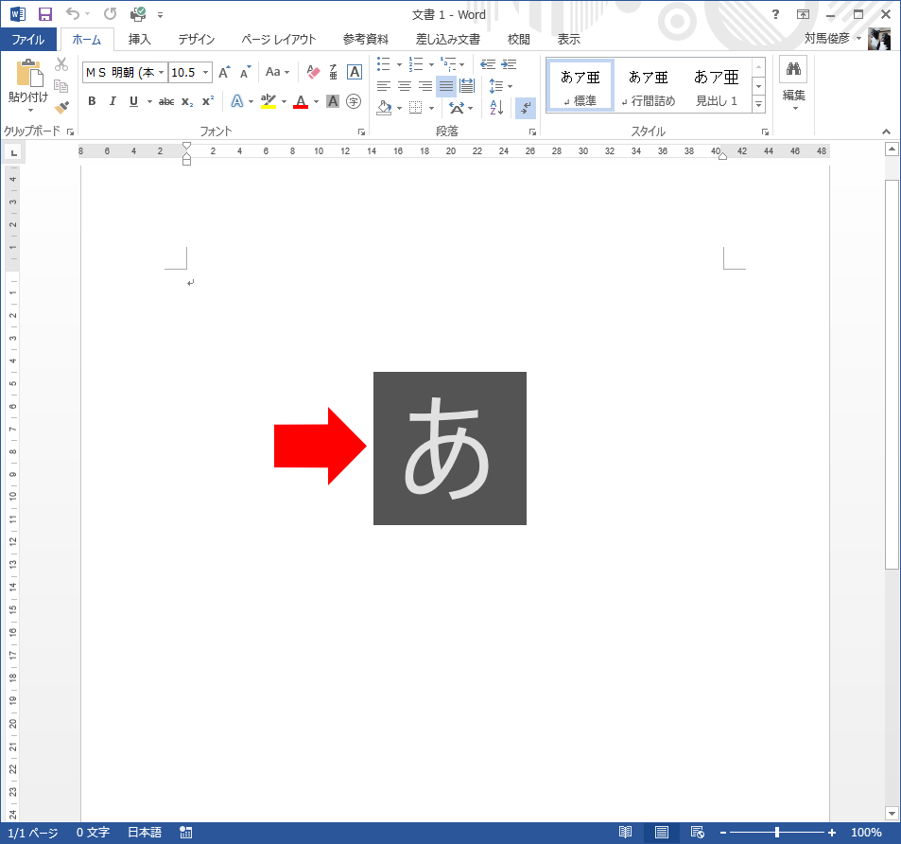Open the font name dropdown
The width and height of the screenshot is (901, 844).
pos(162,73)
